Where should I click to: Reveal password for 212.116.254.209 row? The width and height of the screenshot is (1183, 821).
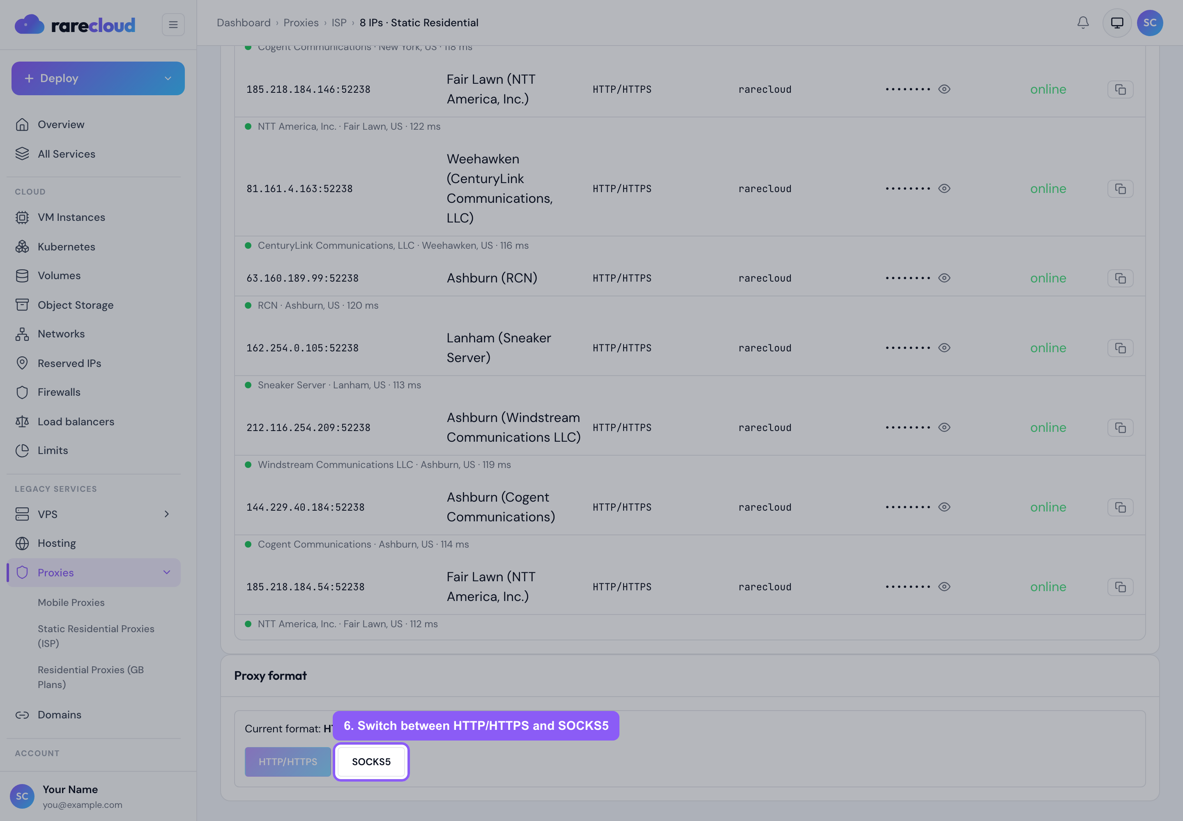944,427
